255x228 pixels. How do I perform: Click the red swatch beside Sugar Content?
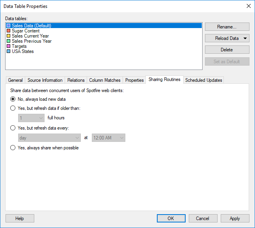coord(8,31)
